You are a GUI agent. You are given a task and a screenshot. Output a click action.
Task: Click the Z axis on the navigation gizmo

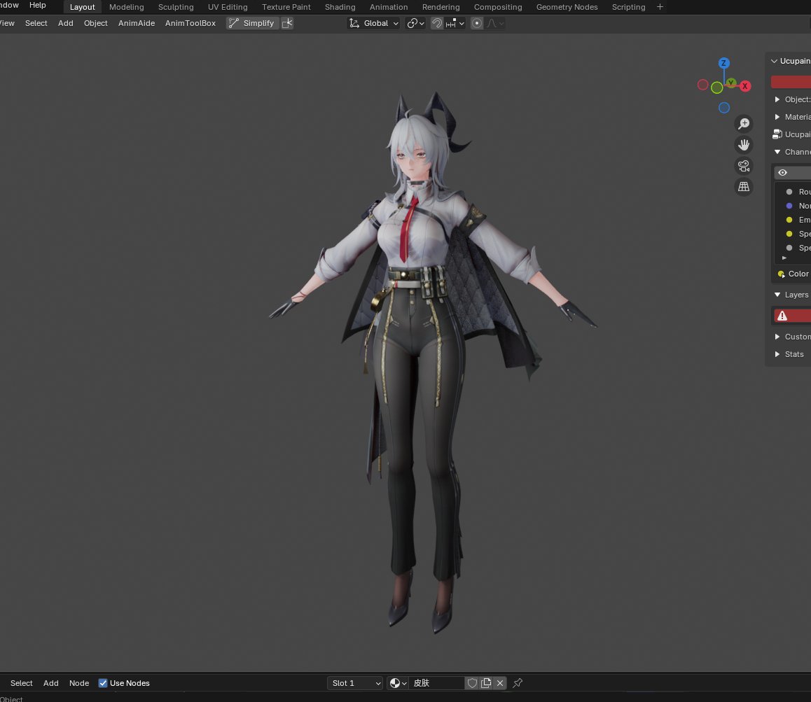[724, 63]
